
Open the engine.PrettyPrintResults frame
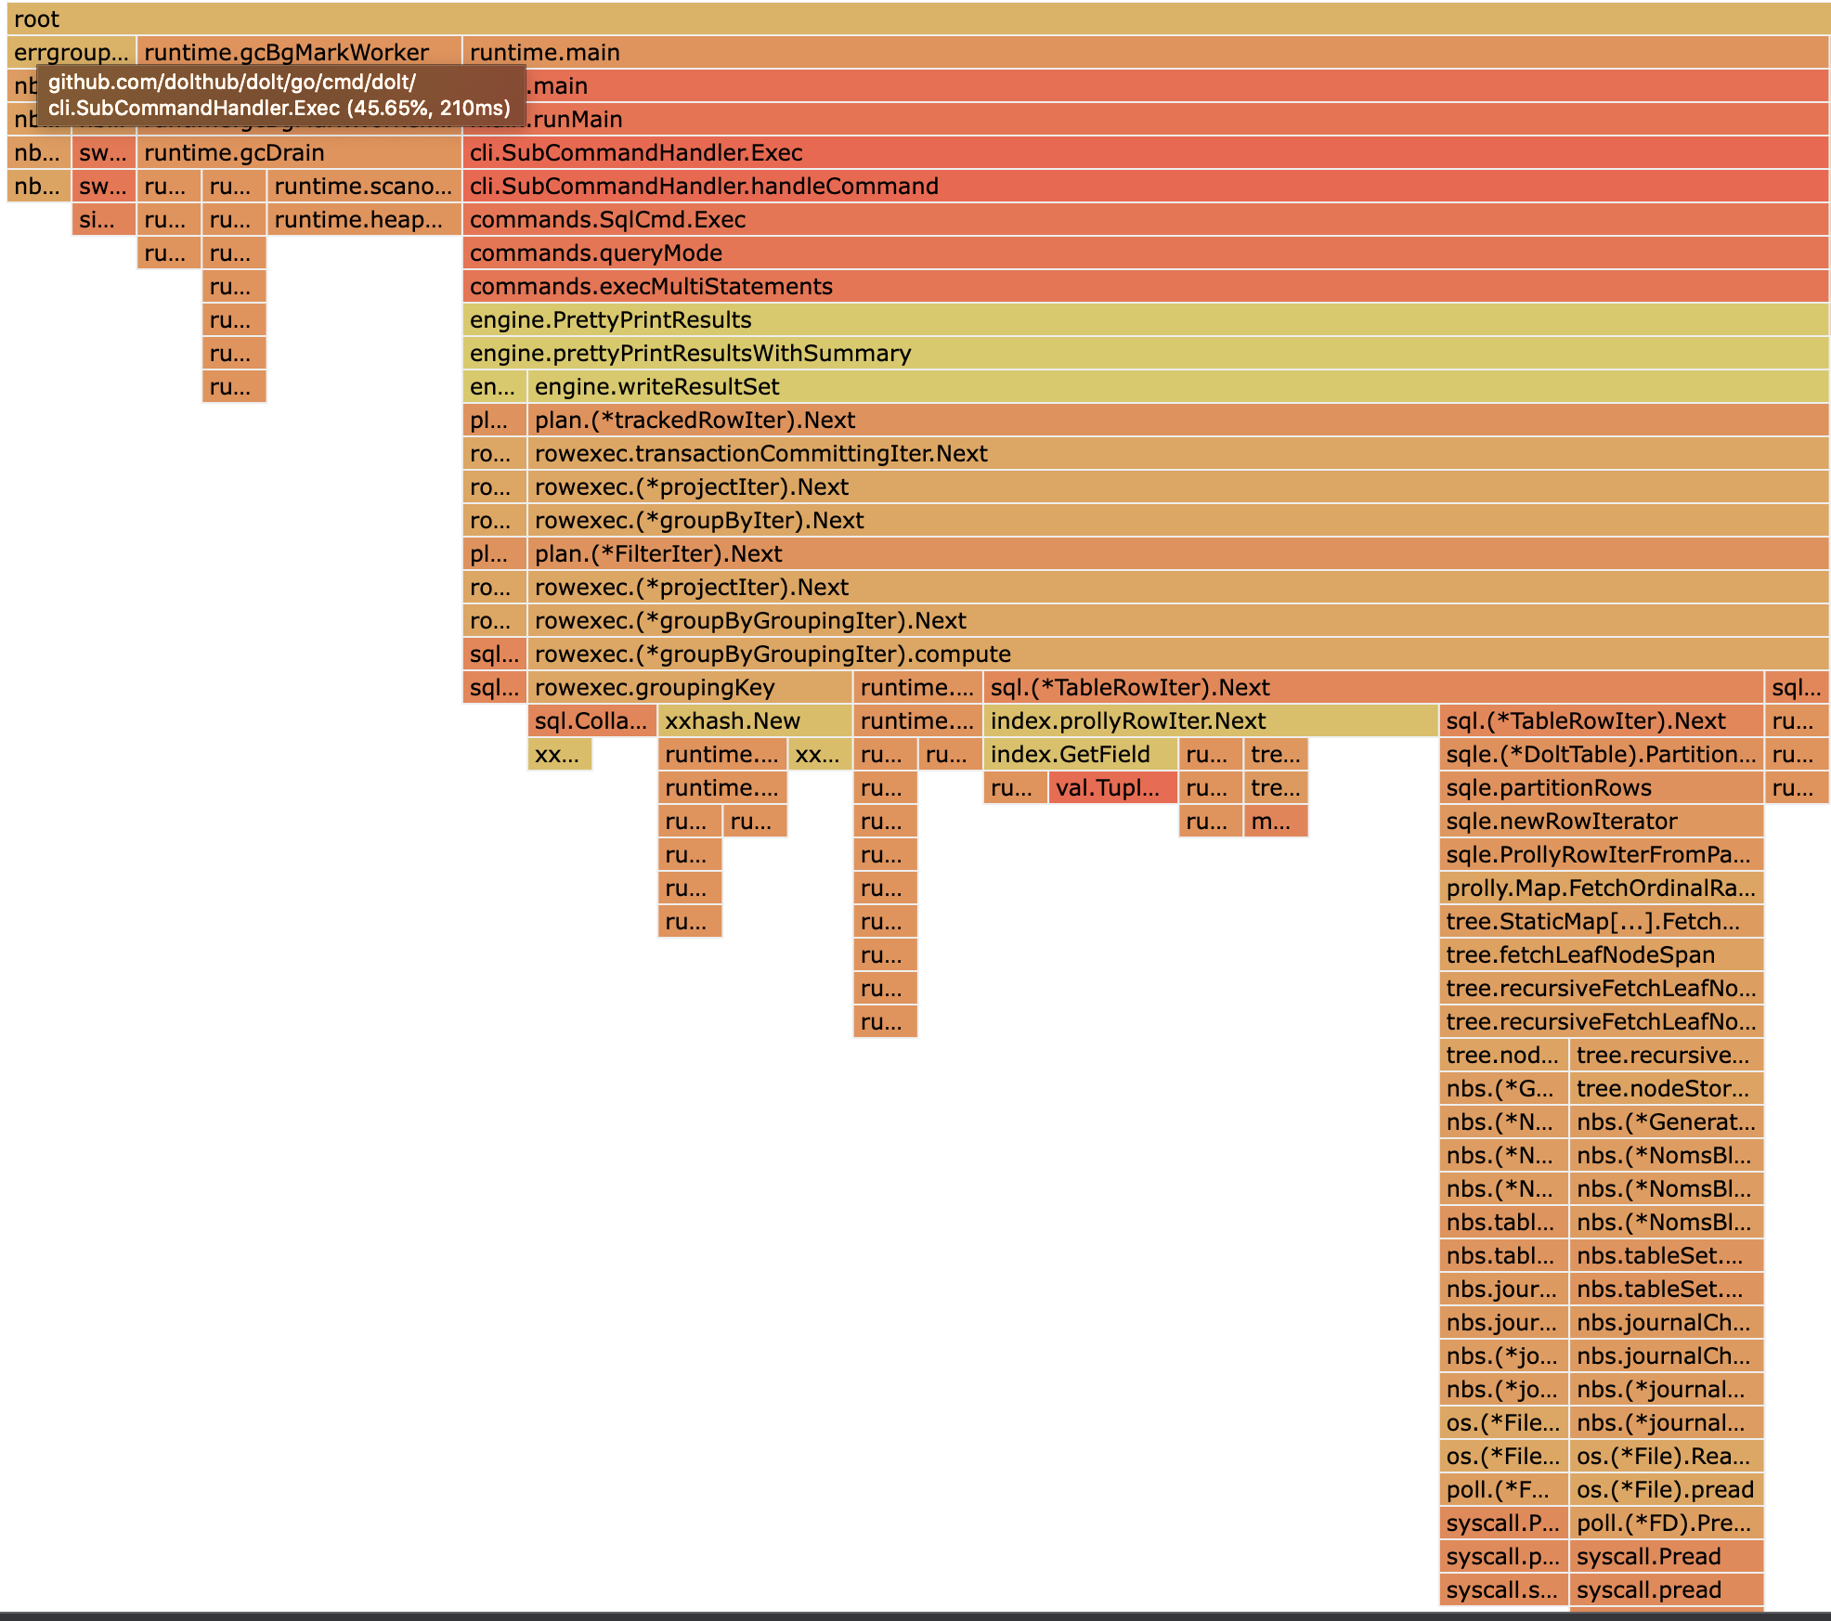click(1144, 320)
